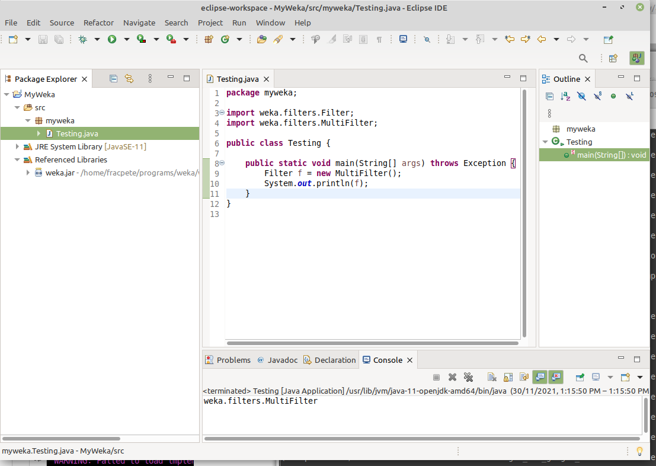The width and height of the screenshot is (656, 466).
Task: Sort Outline alphabetically
Action: tap(566, 96)
